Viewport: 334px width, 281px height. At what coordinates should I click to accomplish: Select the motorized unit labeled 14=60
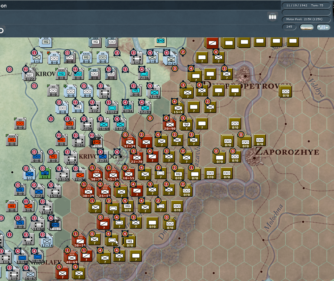click(x=39, y=225)
